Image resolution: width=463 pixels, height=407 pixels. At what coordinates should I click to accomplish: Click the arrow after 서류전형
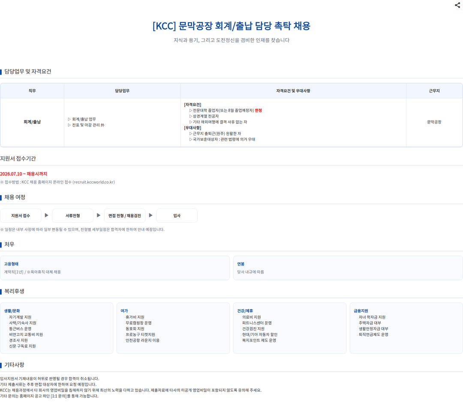pos(99,215)
